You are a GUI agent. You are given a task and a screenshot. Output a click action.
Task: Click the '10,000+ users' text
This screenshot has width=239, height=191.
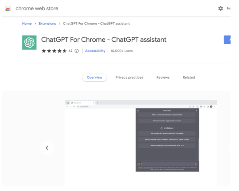click(122, 51)
